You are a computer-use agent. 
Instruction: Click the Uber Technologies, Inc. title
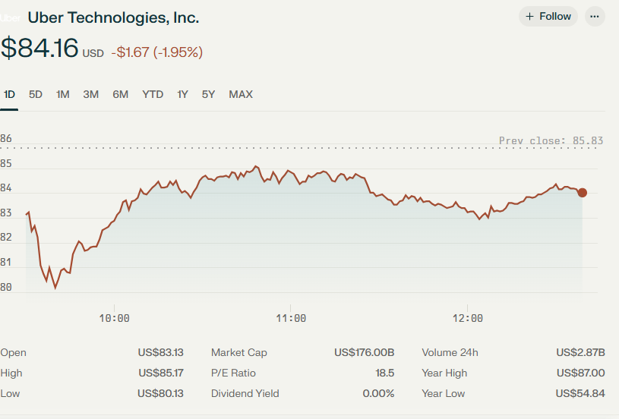(x=113, y=17)
